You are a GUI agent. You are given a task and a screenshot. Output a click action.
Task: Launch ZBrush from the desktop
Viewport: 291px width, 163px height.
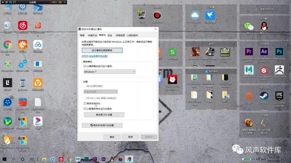click(279, 70)
